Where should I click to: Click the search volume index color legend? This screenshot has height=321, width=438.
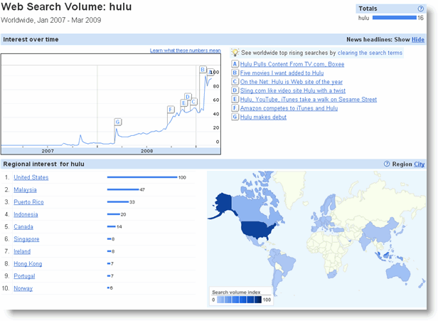(239, 300)
